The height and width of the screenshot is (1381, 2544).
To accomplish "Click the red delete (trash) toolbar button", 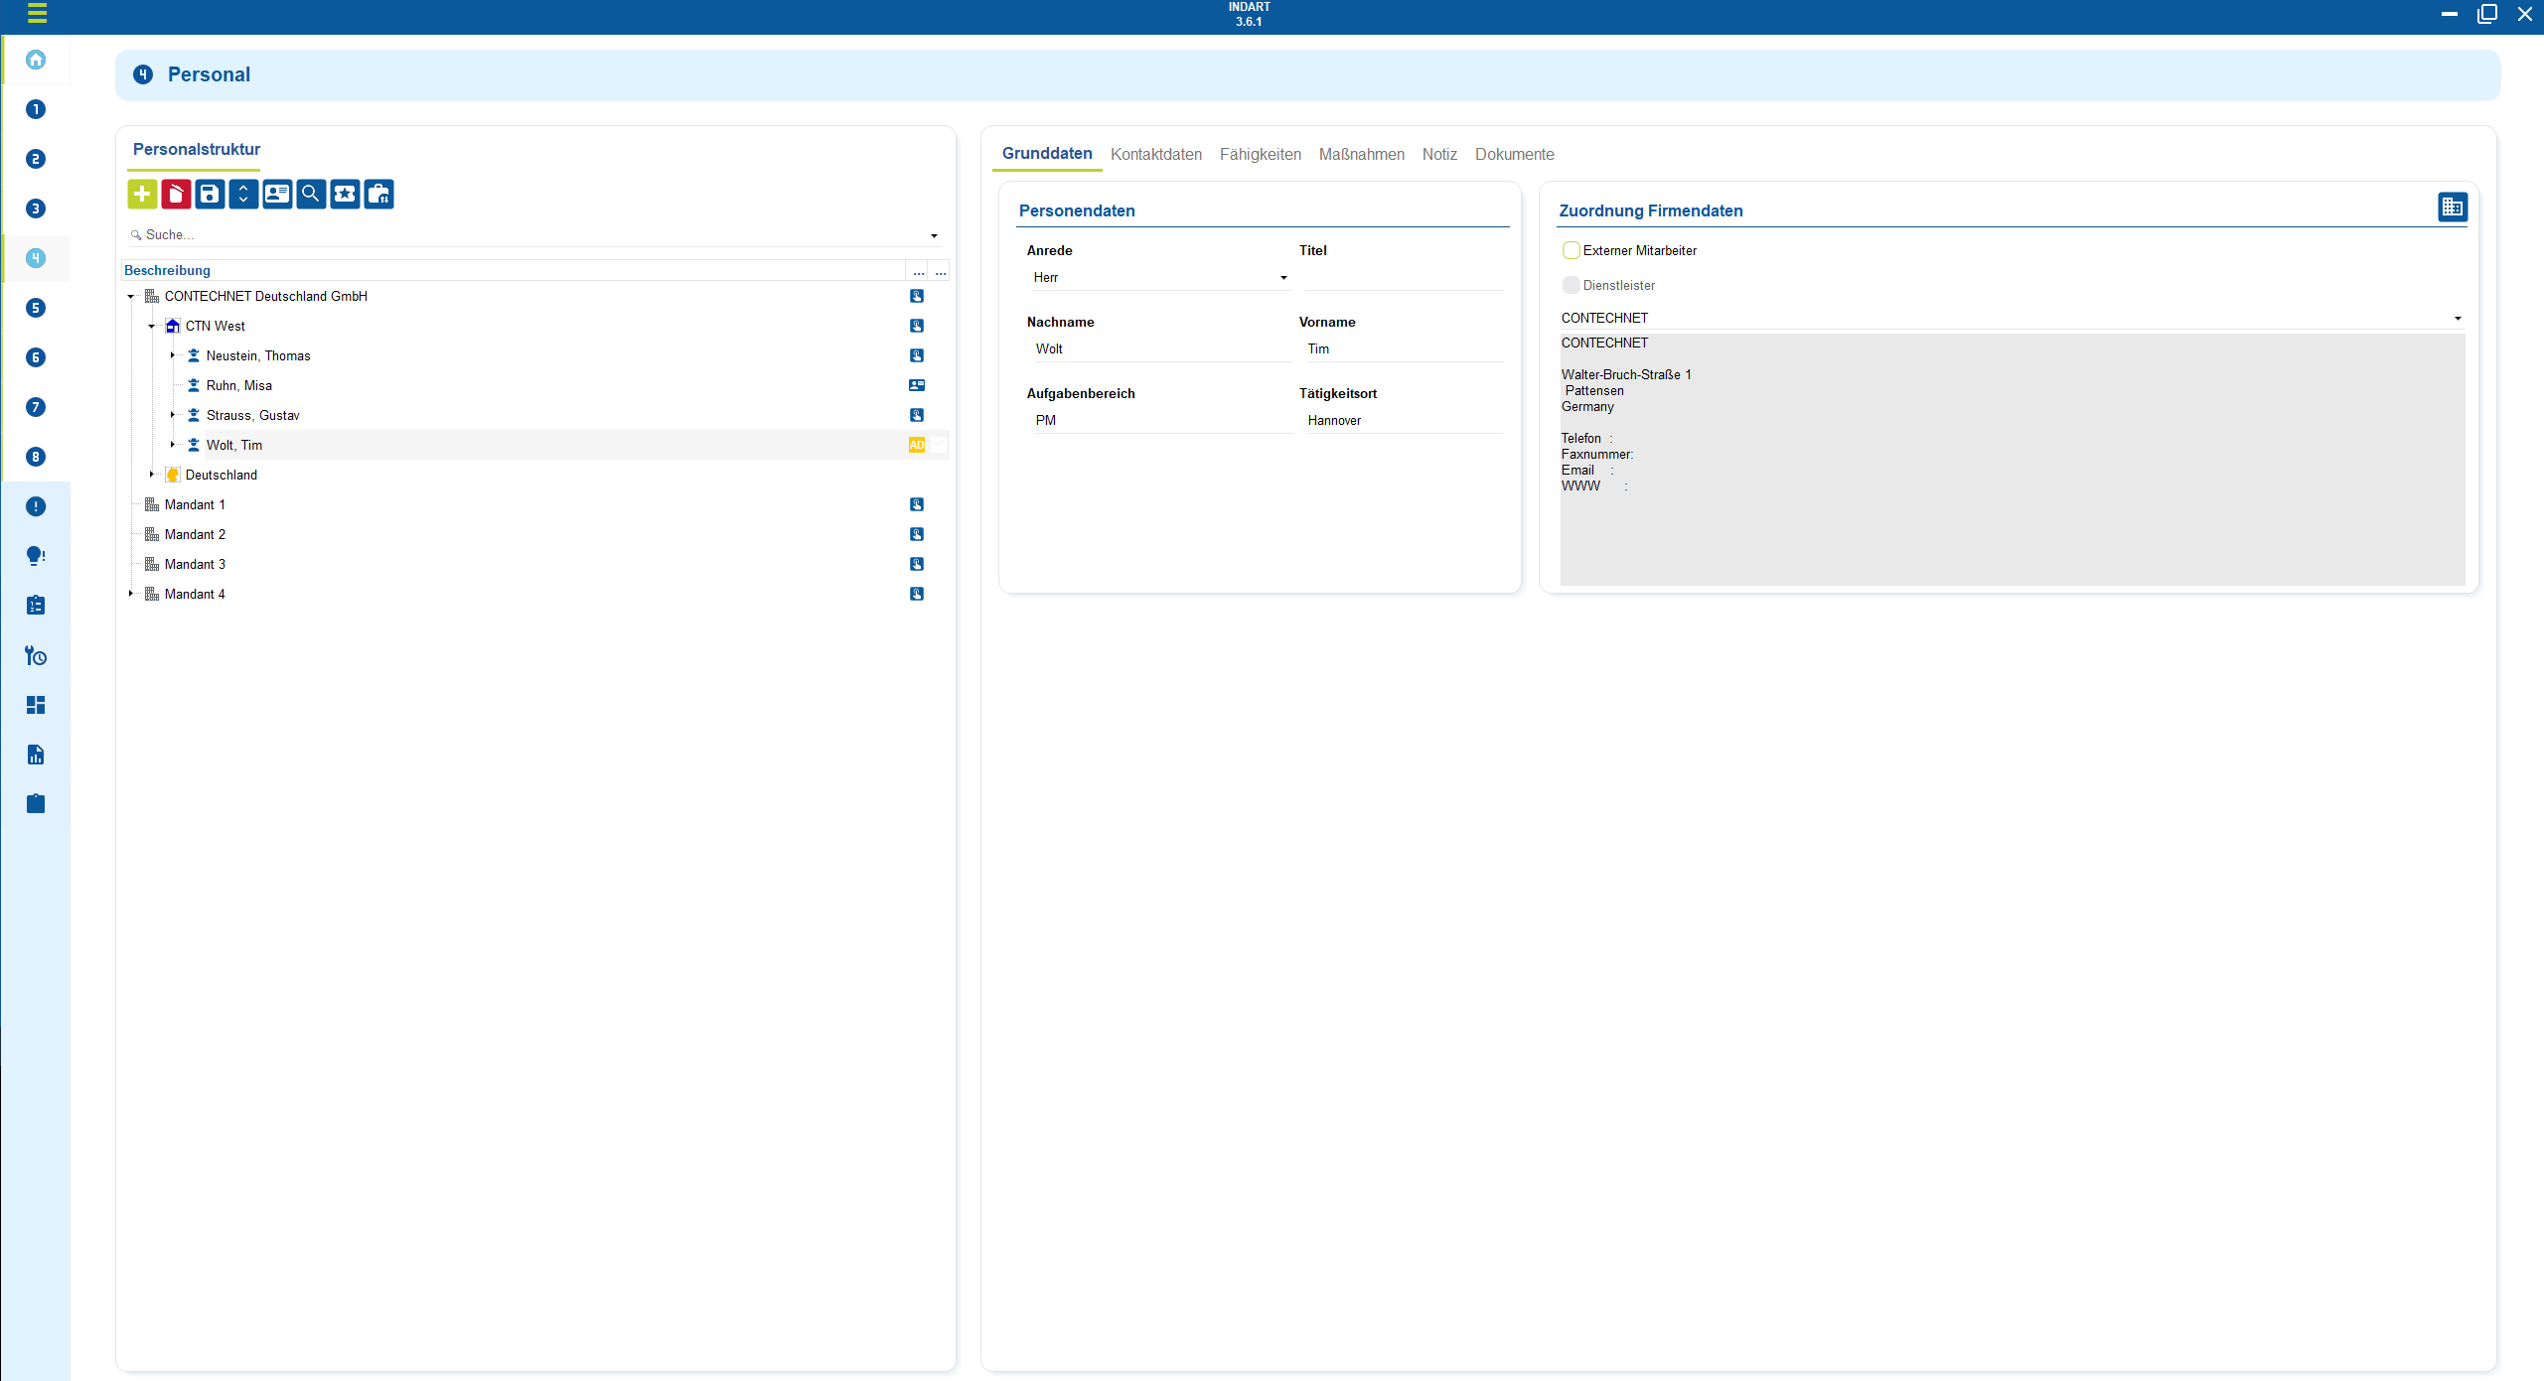I will pyautogui.click(x=176, y=195).
